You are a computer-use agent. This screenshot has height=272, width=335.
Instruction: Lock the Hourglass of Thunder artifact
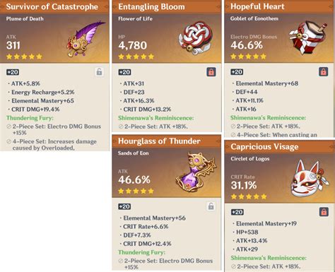click(x=211, y=206)
